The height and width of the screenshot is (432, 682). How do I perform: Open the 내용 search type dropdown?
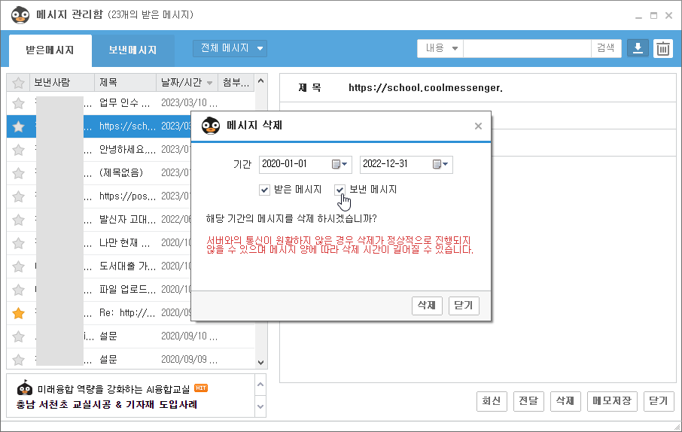tap(441, 48)
